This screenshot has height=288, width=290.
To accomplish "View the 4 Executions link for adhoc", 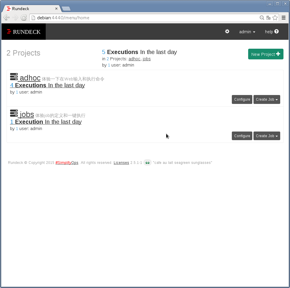I will [x=47, y=85].
